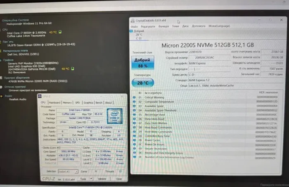Switch to the Graphics tab in CPU-Z
This screenshot has height=187, width=289.
click(88, 103)
